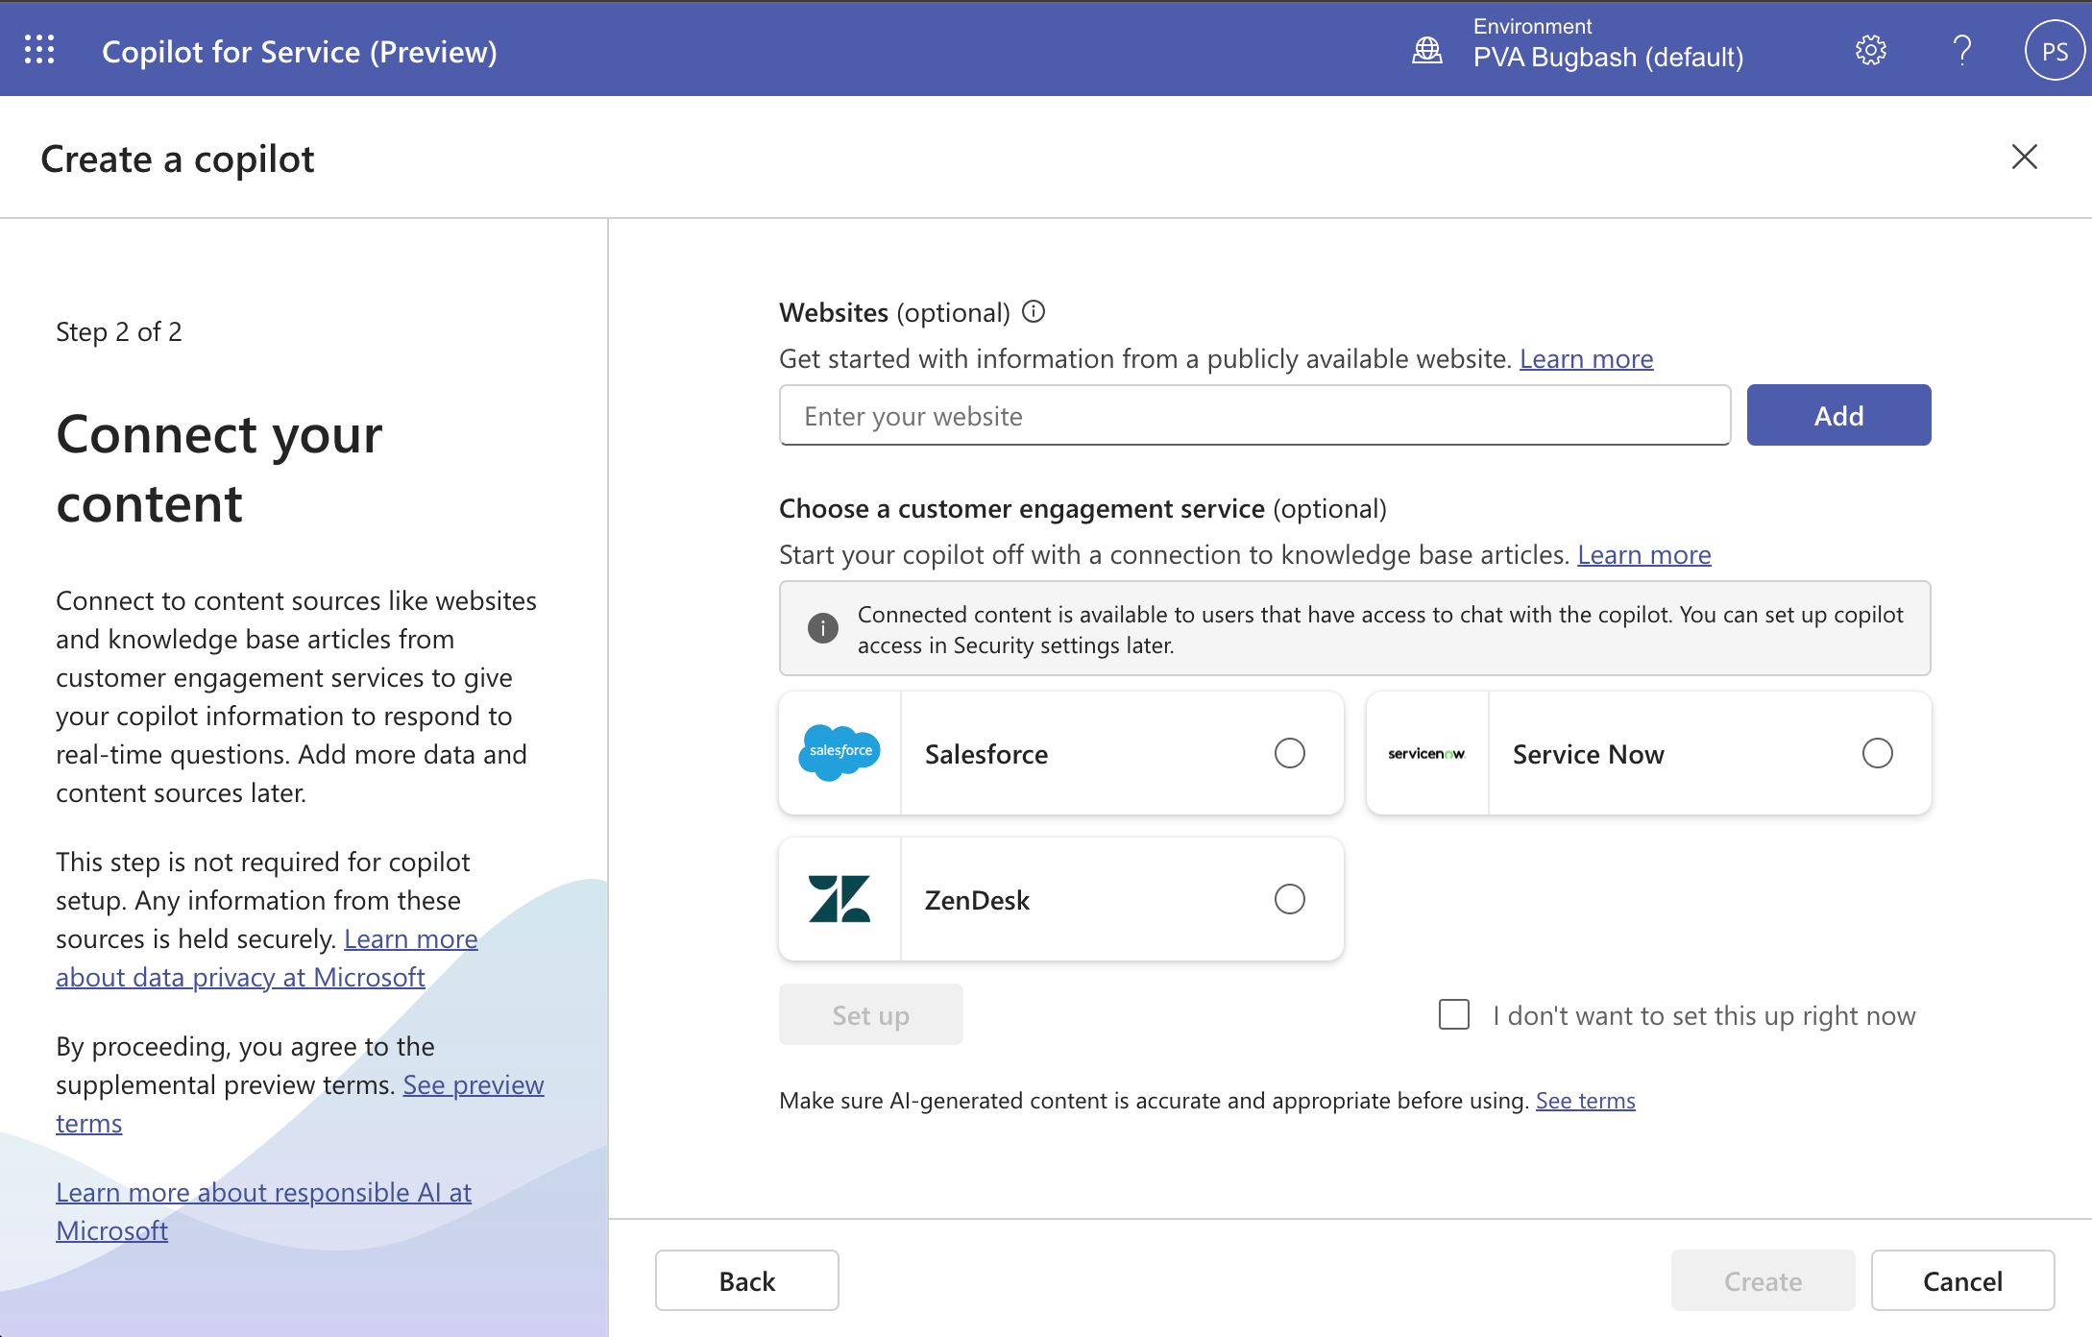Click the Back navigation button
This screenshot has width=2092, height=1337.
click(x=745, y=1280)
